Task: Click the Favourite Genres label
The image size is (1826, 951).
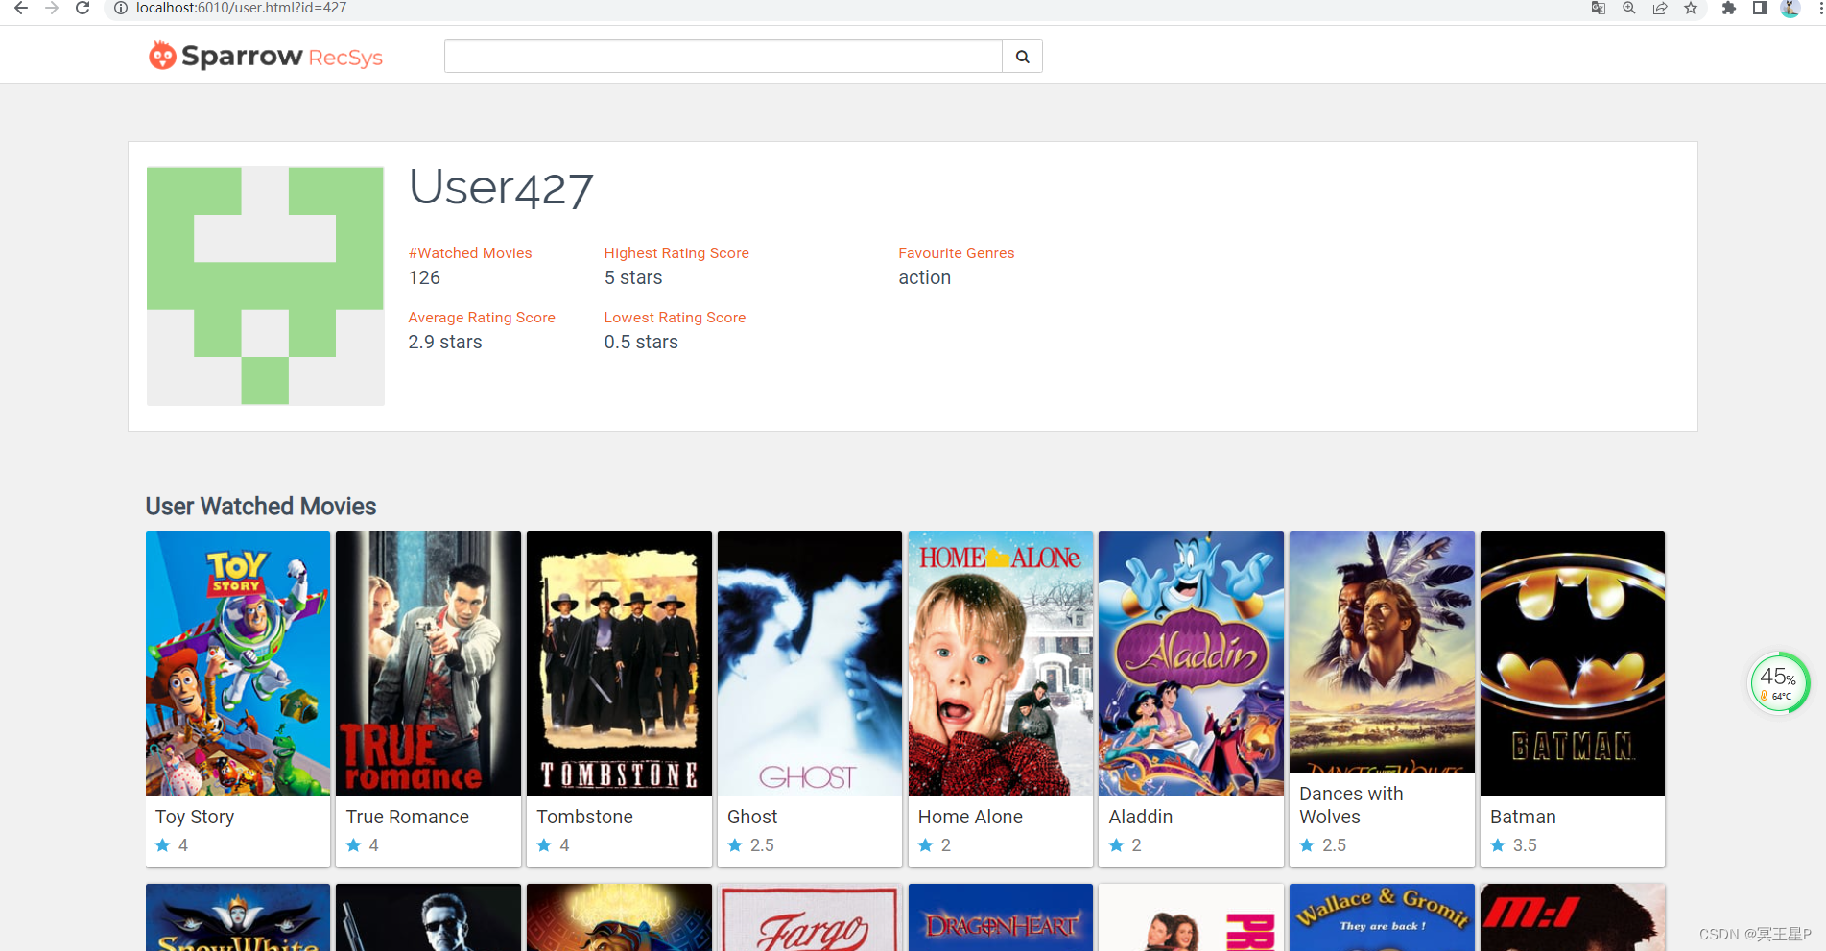Action: coord(957,253)
